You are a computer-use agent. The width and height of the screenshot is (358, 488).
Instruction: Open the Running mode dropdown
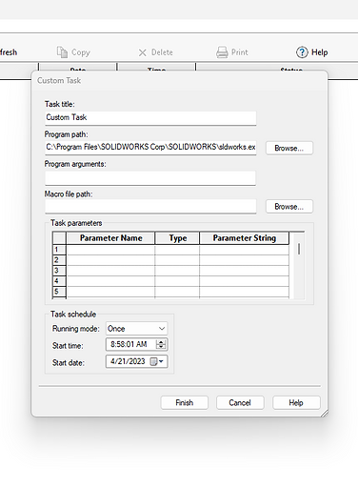(x=136, y=329)
